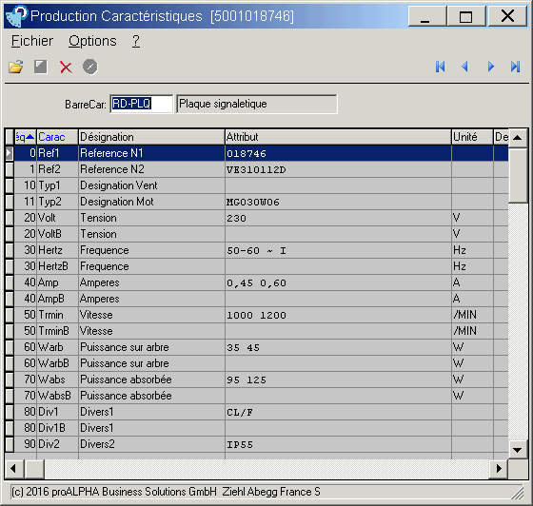This screenshot has width=533, height=506.
Task: Click the horizontal scrollbar right arrow
Action: tap(499, 469)
